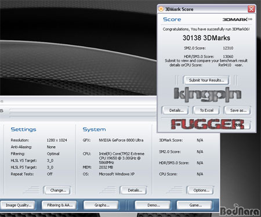Click the System section heading
Screen dimensions: 261x217
click(x=94, y=129)
